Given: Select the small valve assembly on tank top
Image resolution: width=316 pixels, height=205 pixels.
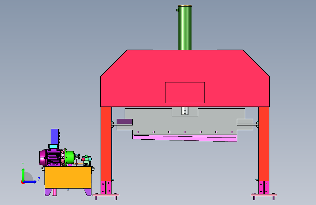Looking at the screenshot, I should coord(86,160).
